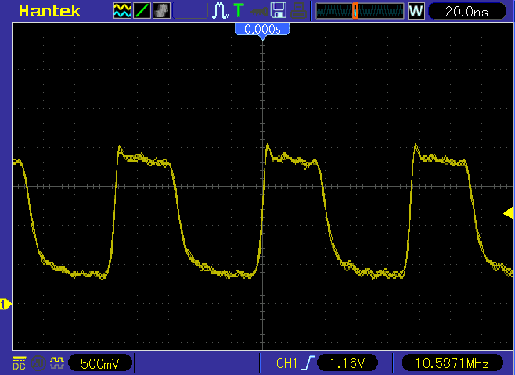Click the green diagonal line icon
This screenshot has height=375, width=515.
pyautogui.click(x=142, y=10)
